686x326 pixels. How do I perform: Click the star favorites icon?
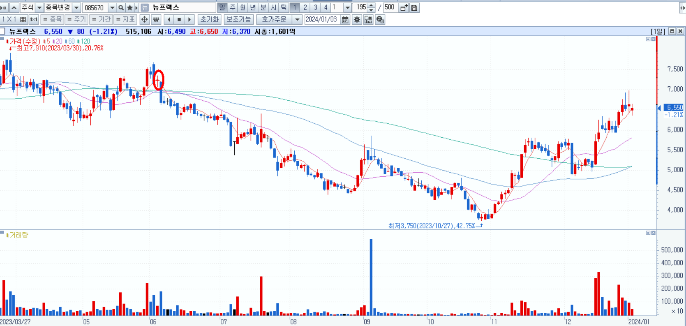(x=130, y=7)
